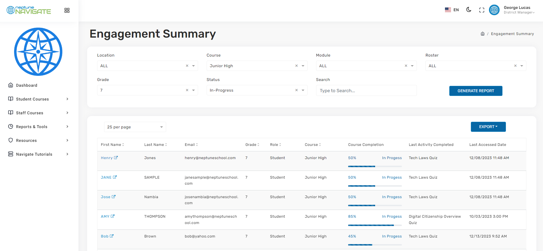The width and height of the screenshot is (543, 251).
Task: Expand Resources chevron
Action: (x=67, y=140)
